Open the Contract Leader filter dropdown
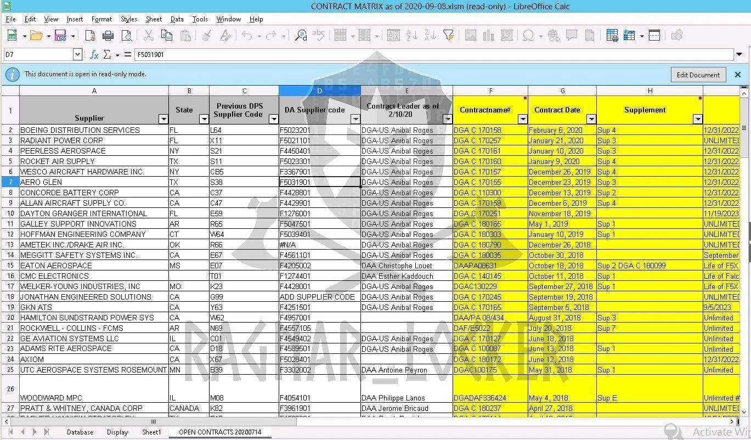 448,119
